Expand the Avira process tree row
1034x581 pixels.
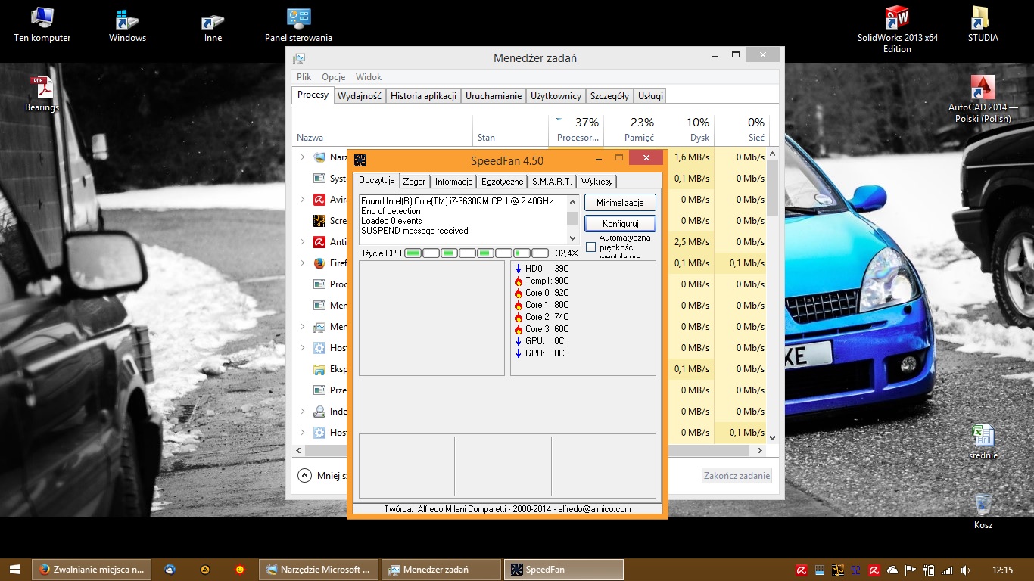[302, 200]
